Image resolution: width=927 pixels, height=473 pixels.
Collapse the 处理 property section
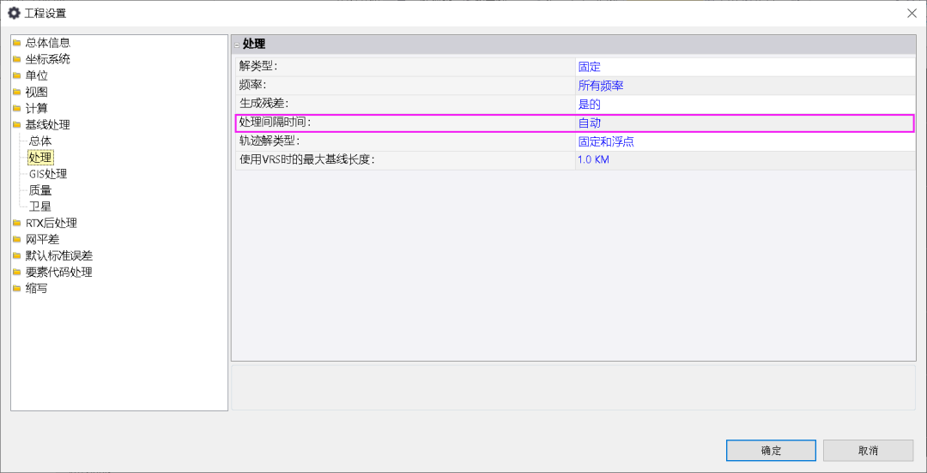click(237, 45)
